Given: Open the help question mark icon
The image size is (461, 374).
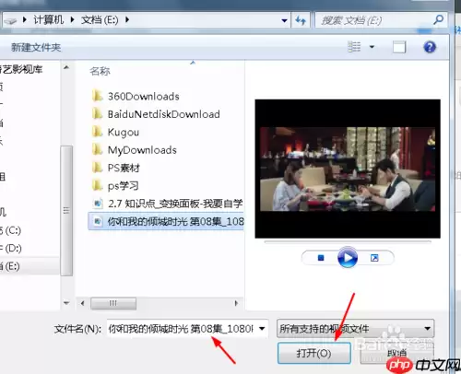Looking at the screenshot, I should [x=430, y=47].
